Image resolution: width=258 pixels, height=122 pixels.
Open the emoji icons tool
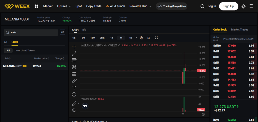pyautogui.click(x=74, y=94)
